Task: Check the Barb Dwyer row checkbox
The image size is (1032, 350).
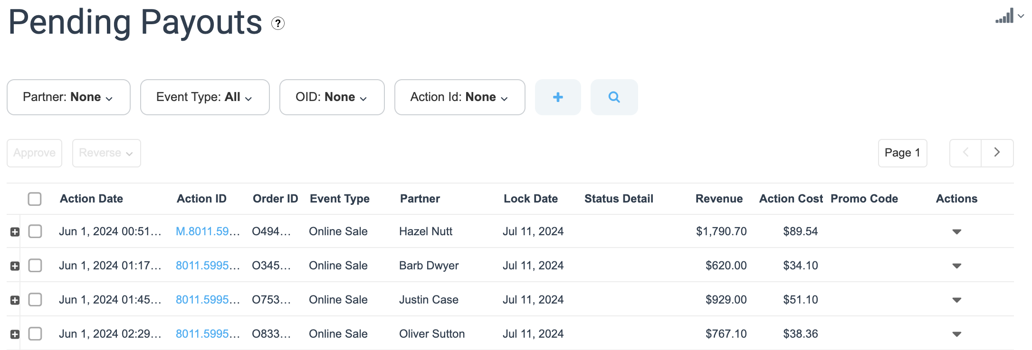Action: pos(35,266)
